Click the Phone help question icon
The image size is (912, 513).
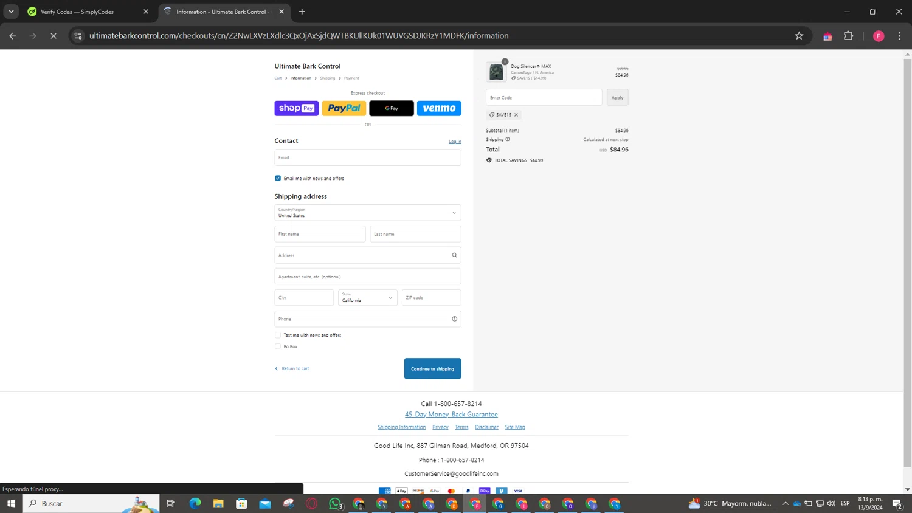click(x=454, y=319)
